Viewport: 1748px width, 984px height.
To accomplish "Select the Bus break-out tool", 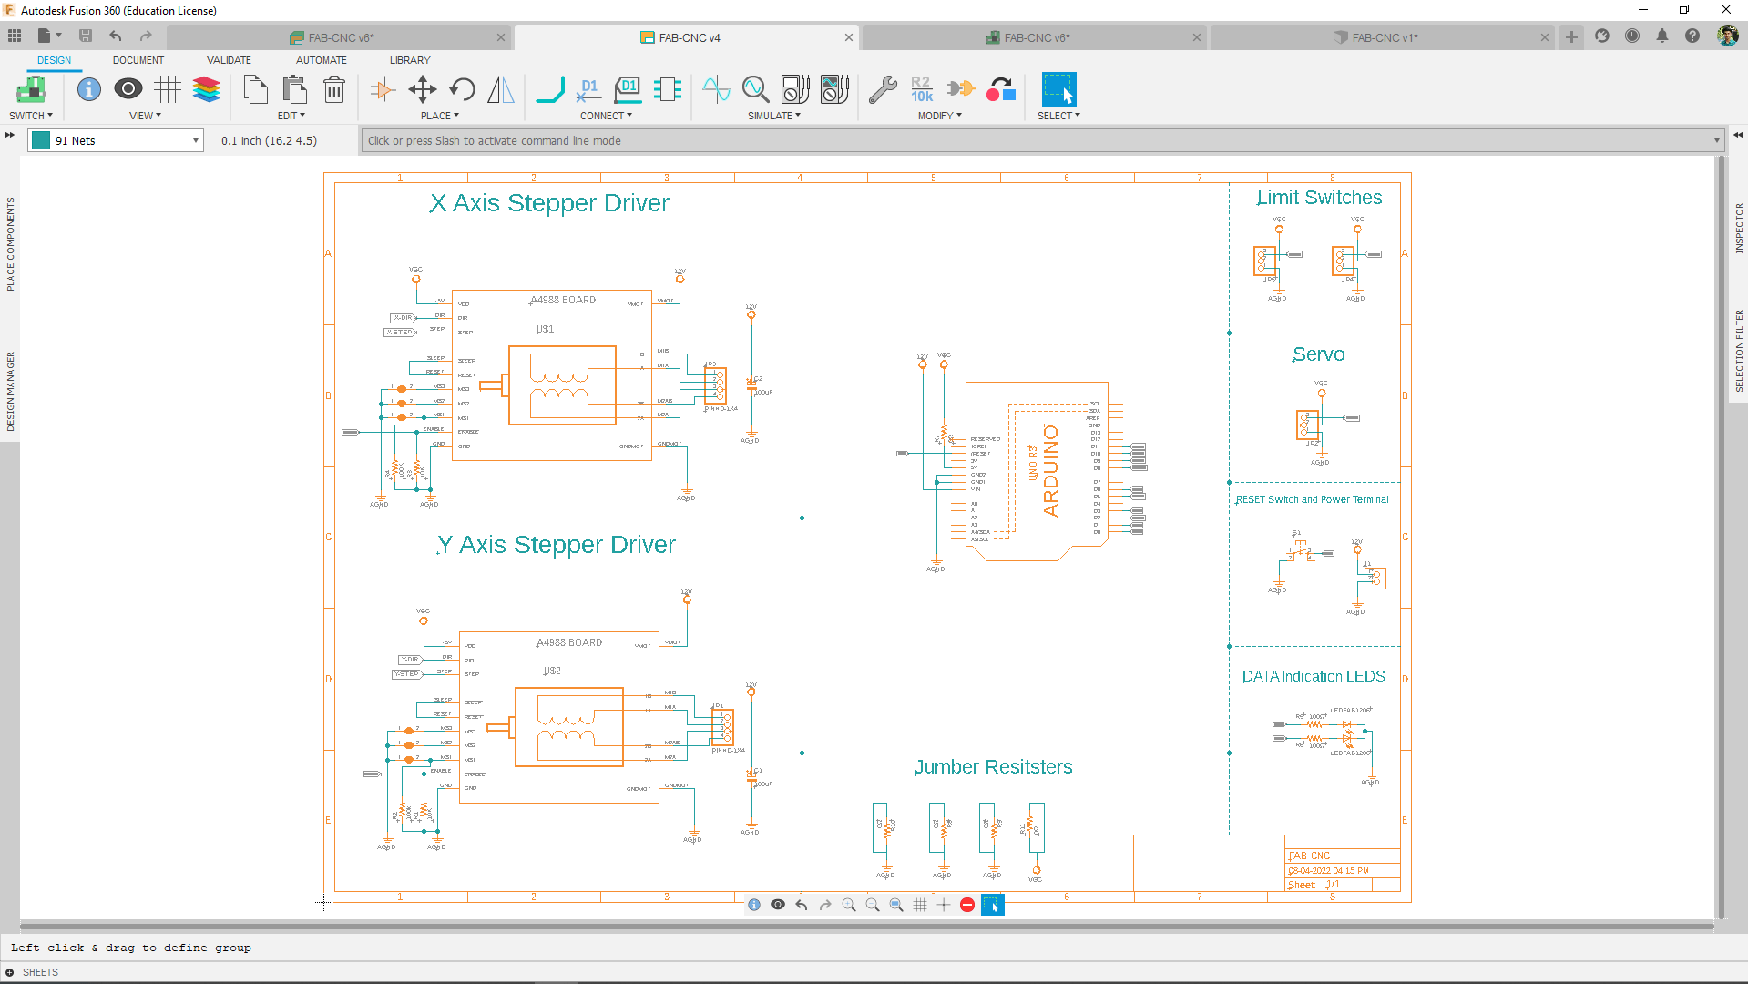I will (x=668, y=89).
